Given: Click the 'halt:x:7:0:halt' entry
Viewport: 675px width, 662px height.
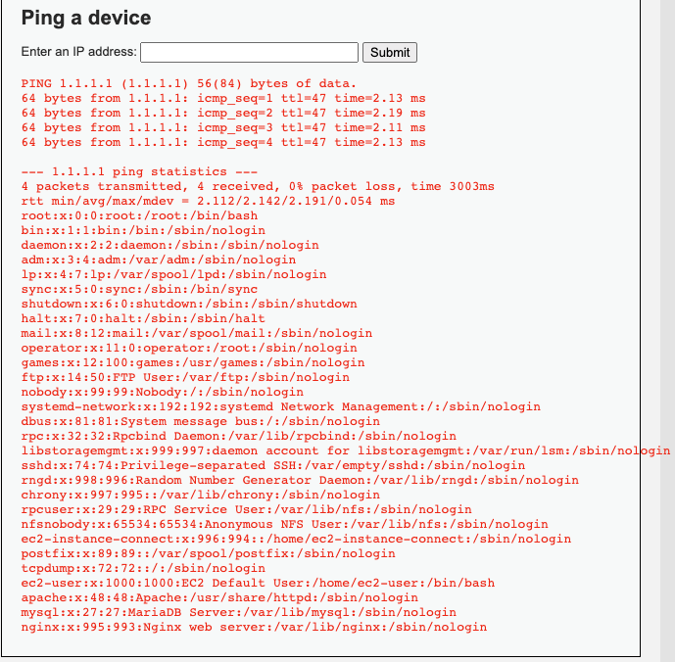Looking at the screenshot, I should [x=143, y=317].
